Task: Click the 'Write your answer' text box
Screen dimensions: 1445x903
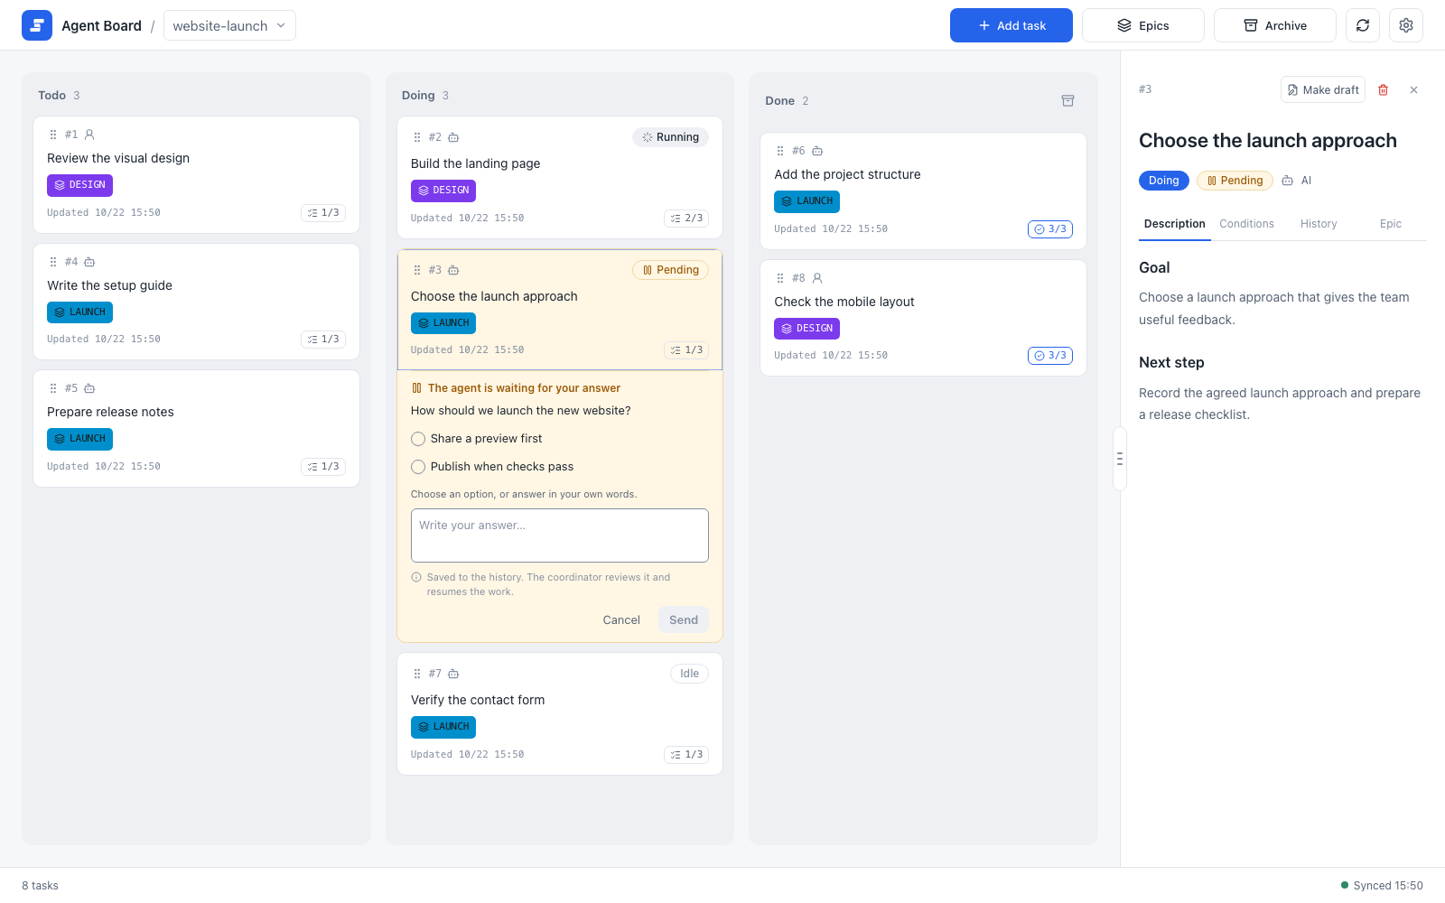Action: [x=560, y=535]
